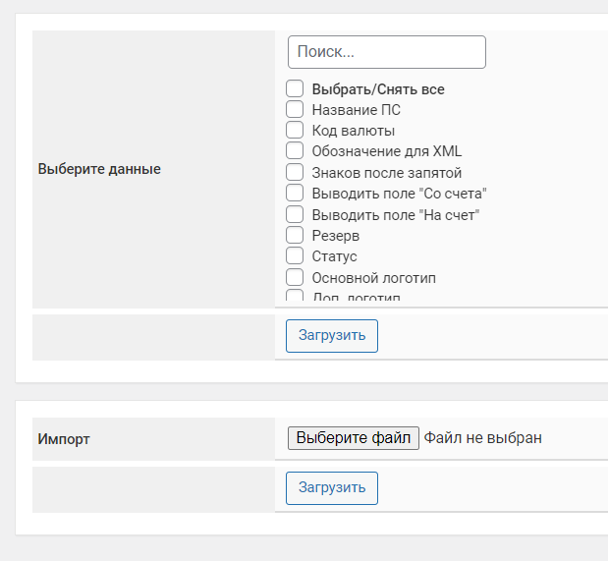
Task: Click the "Резерв" option label text
Action: tap(335, 236)
